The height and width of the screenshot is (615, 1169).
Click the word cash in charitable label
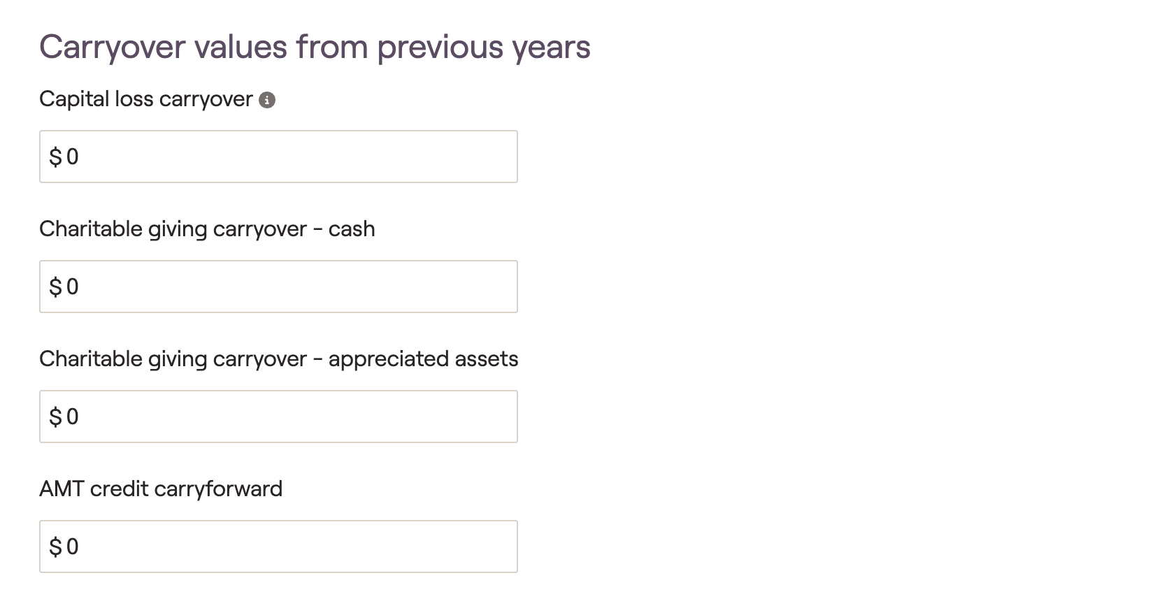click(352, 229)
